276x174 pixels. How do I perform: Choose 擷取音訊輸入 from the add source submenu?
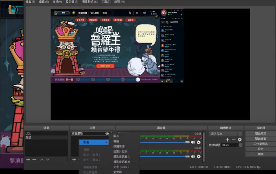[122, 157]
